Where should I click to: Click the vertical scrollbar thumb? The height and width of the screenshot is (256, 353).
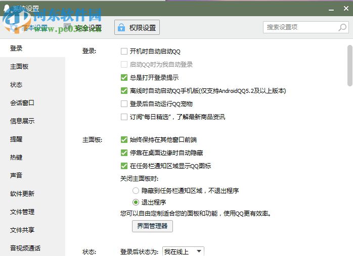(349, 66)
